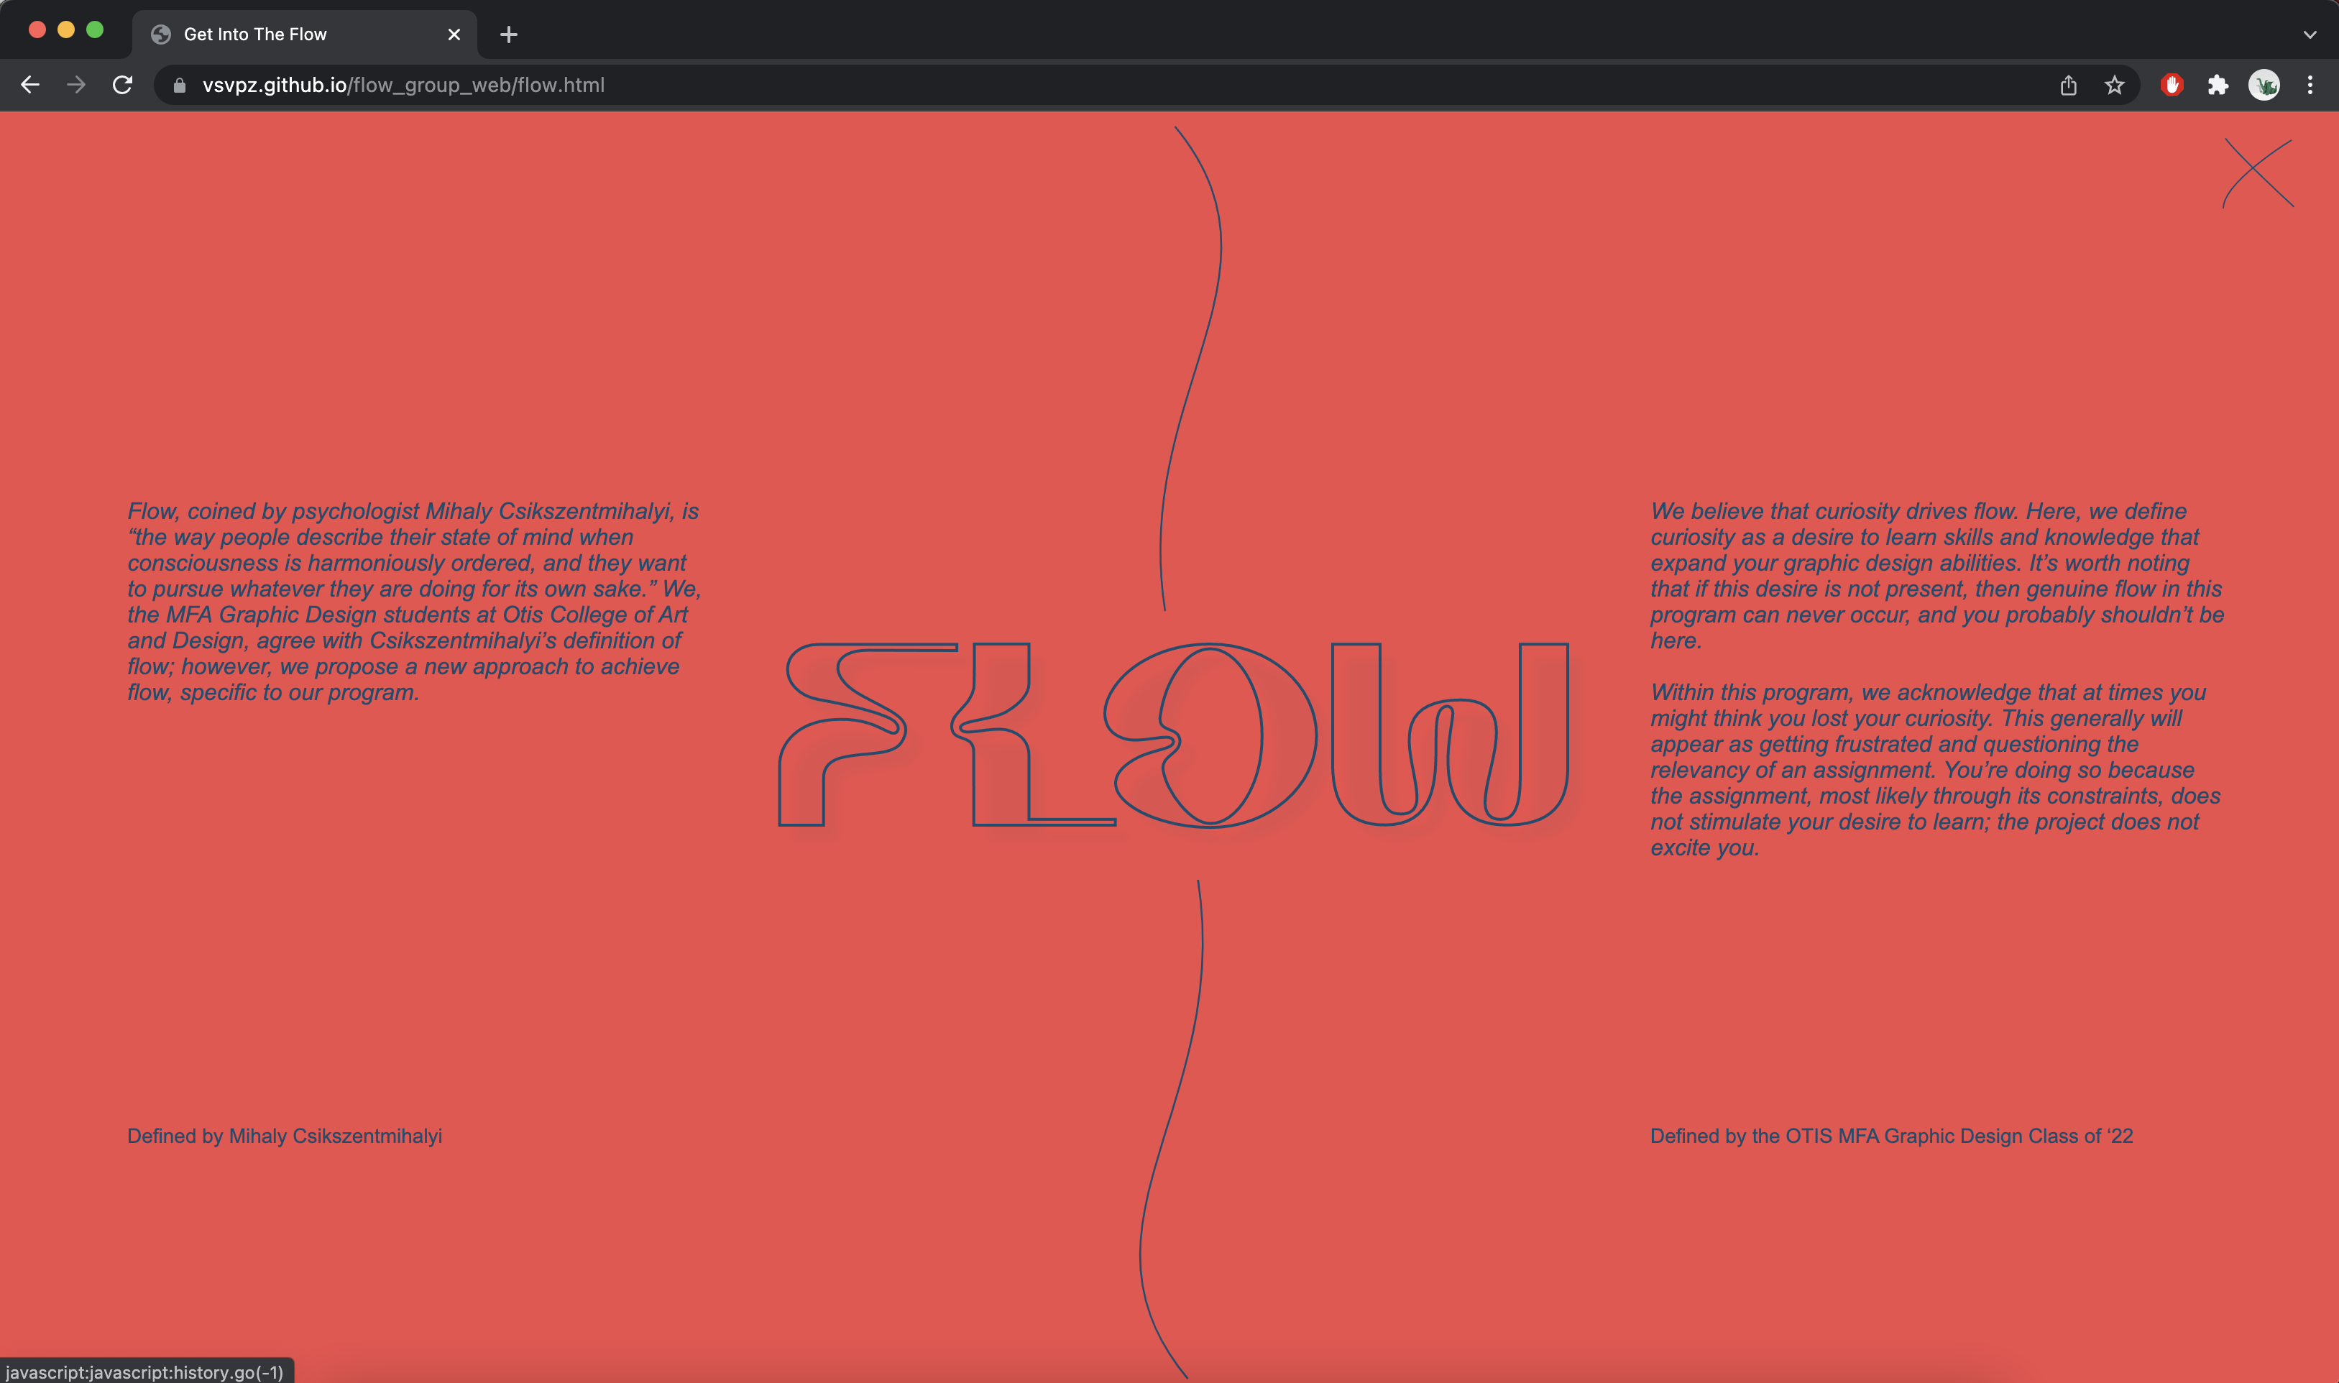Close the Get Into The Flow tab

tap(454, 35)
